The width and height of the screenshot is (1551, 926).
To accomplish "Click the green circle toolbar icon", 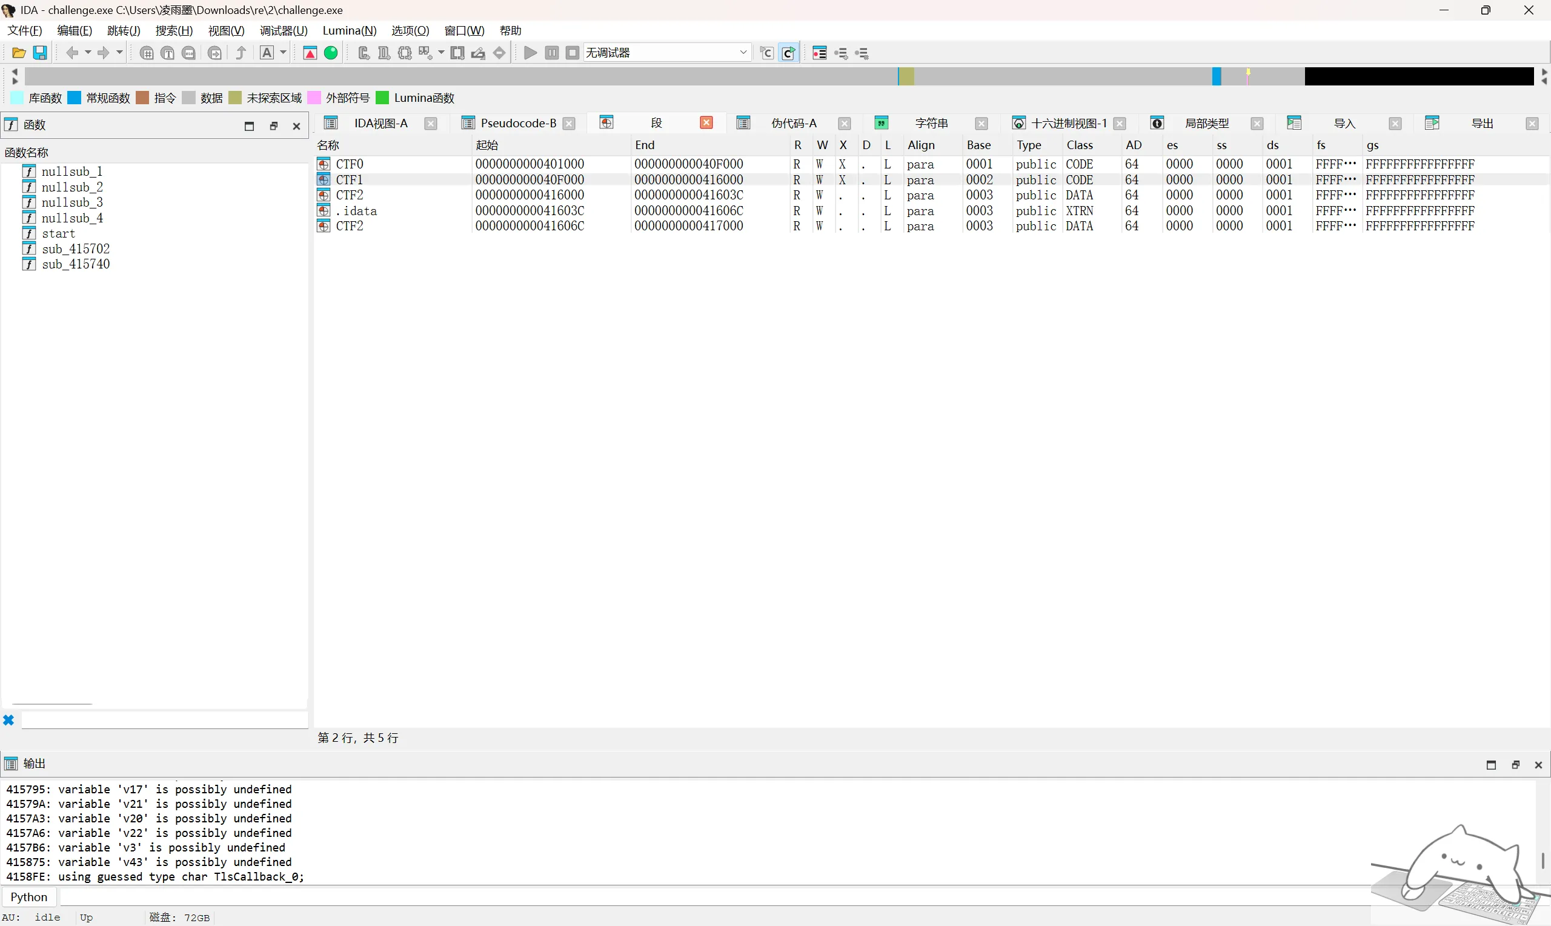I will (331, 53).
